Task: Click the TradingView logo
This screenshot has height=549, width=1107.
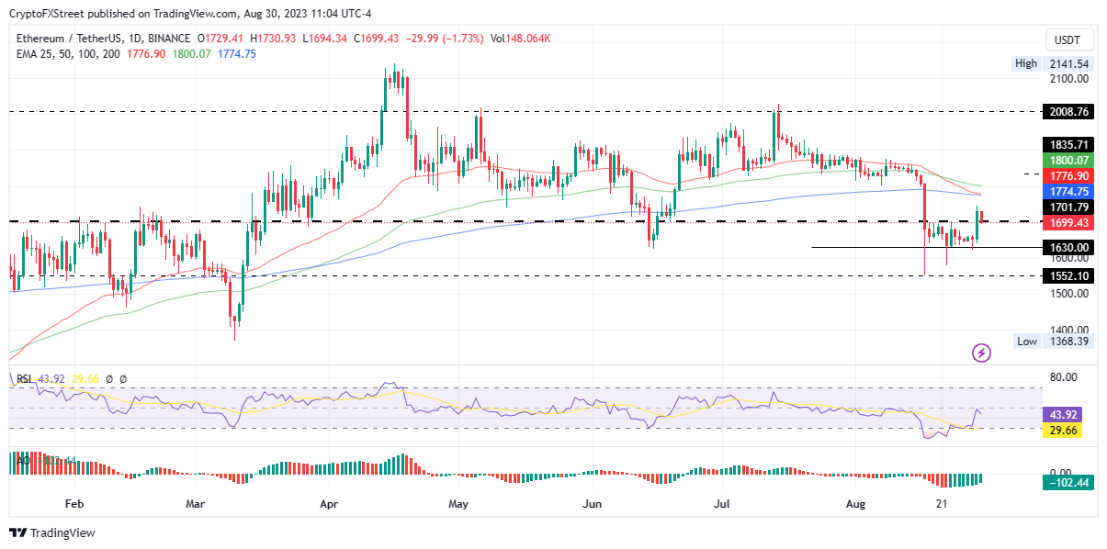Action: click(x=52, y=532)
